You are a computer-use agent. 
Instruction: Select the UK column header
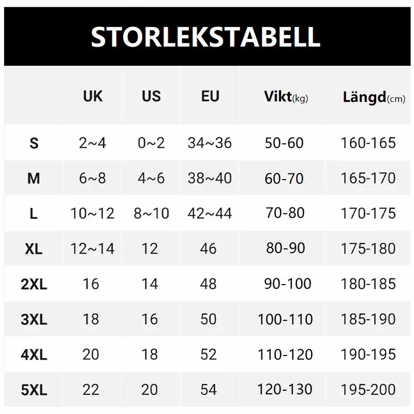(93, 96)
